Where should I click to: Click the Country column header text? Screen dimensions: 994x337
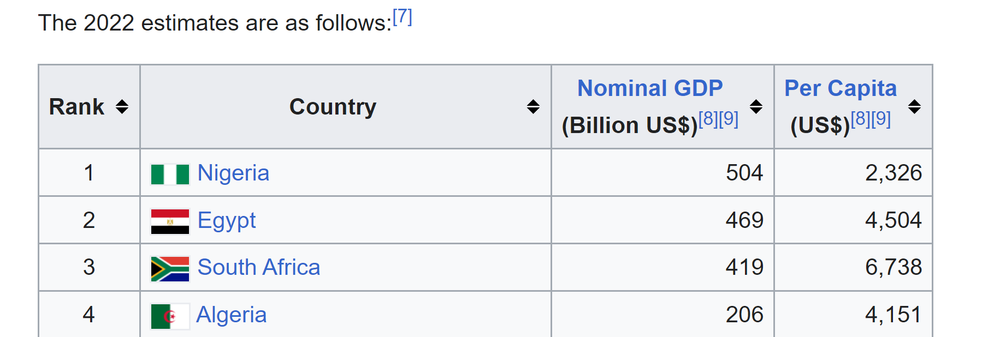point(333,107)
